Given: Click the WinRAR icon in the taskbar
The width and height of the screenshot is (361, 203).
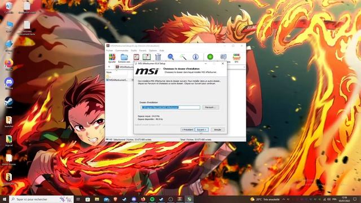Looking at the screenshot, I should click(x=180, y=199).
